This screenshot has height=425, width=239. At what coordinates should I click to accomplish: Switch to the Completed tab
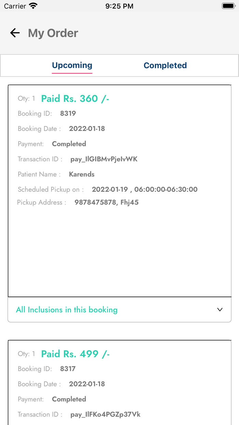click(x=165, y=65)
